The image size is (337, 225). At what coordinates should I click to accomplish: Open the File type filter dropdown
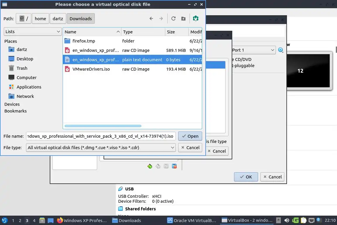(101, 148)
